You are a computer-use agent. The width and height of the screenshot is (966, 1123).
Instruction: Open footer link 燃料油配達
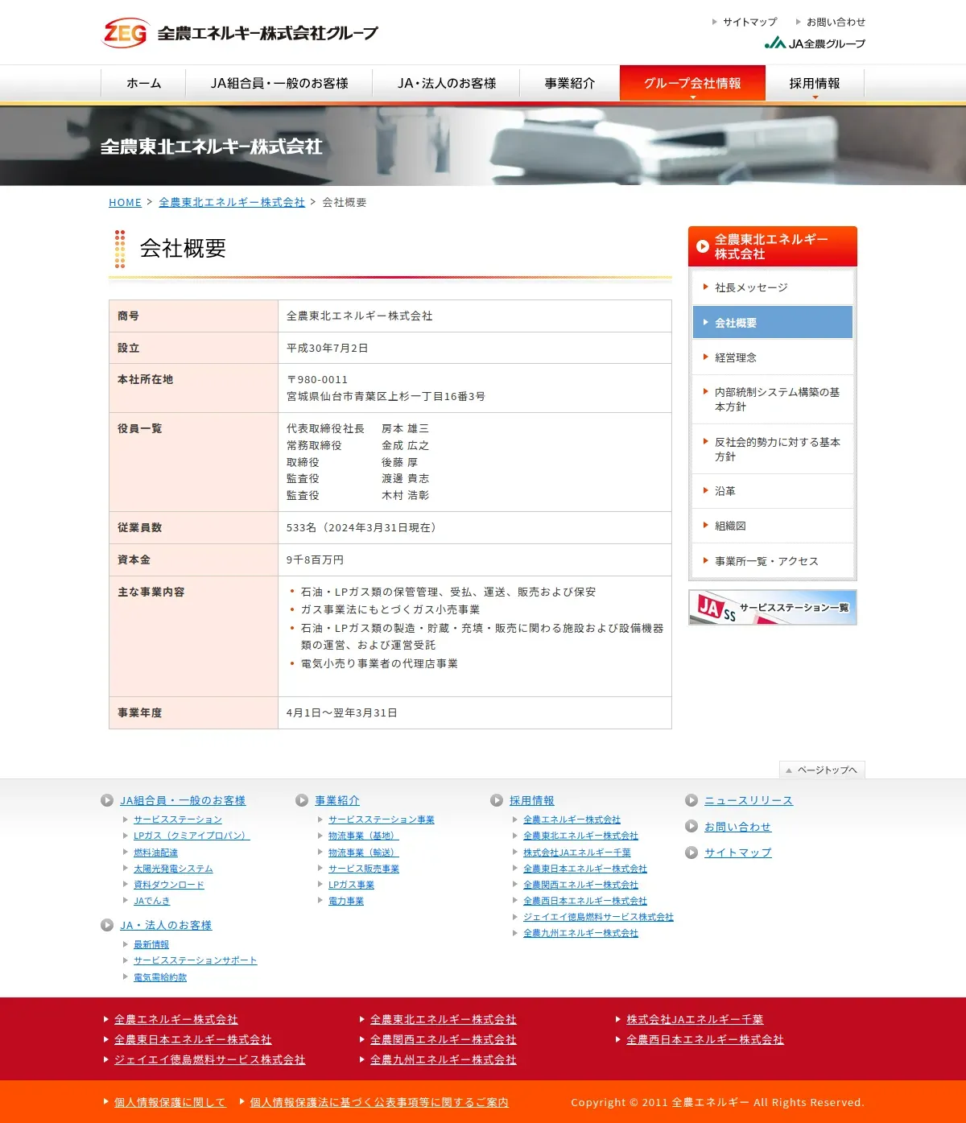click(x=155, y=853)
